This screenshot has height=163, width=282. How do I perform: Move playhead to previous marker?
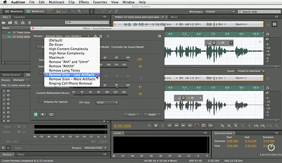click(x=169, y=125)
